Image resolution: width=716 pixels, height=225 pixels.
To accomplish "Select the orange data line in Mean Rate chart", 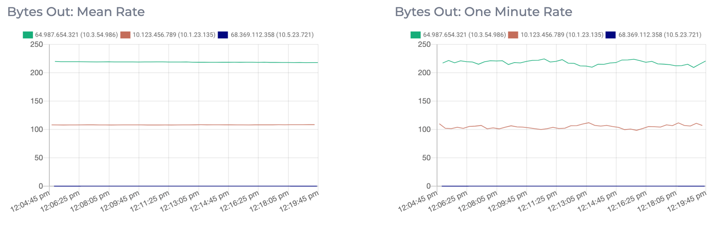I will (x=175, y=125).
